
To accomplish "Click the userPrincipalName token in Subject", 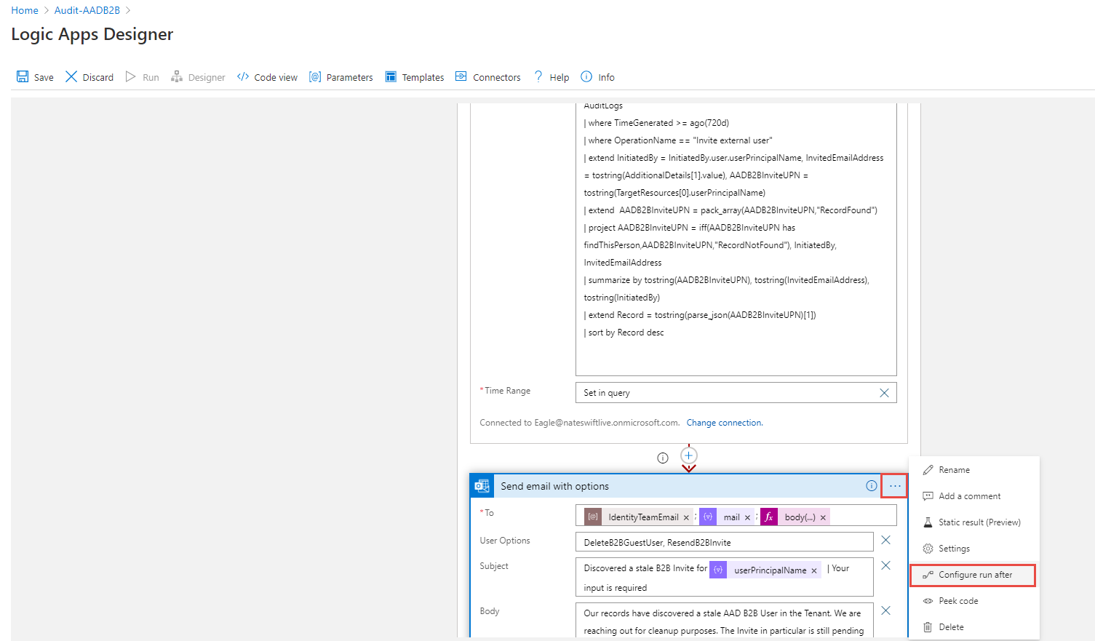I will 766,570.
